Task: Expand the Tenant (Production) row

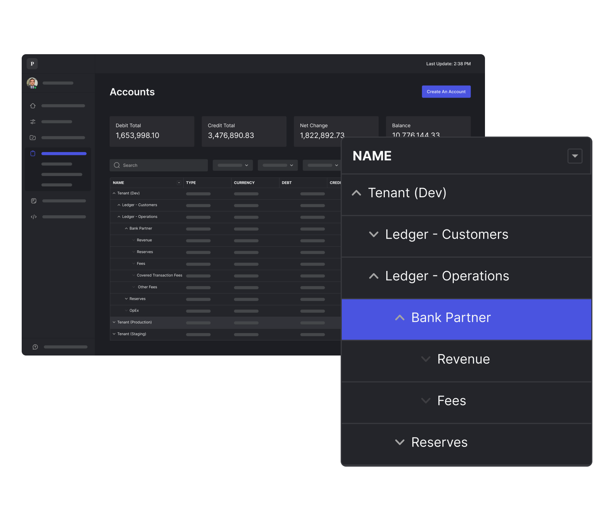Action: (x=114, y=322)
